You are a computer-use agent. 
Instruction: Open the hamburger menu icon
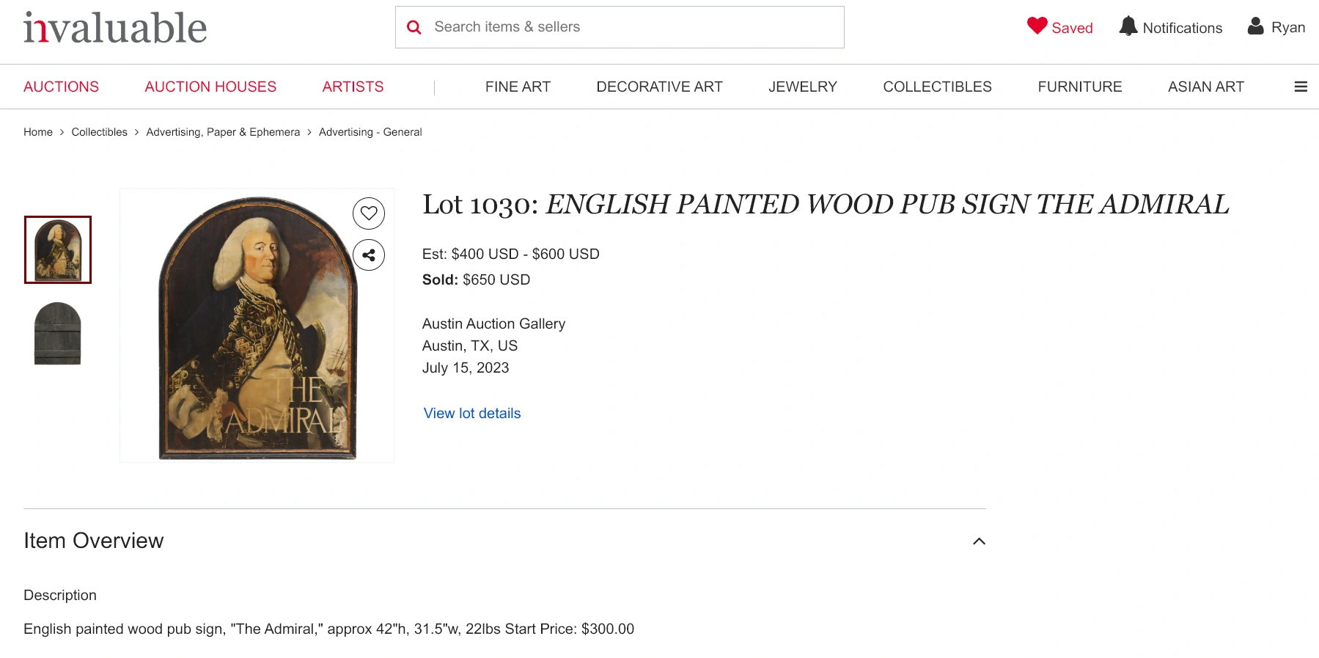click(1301, 87)
